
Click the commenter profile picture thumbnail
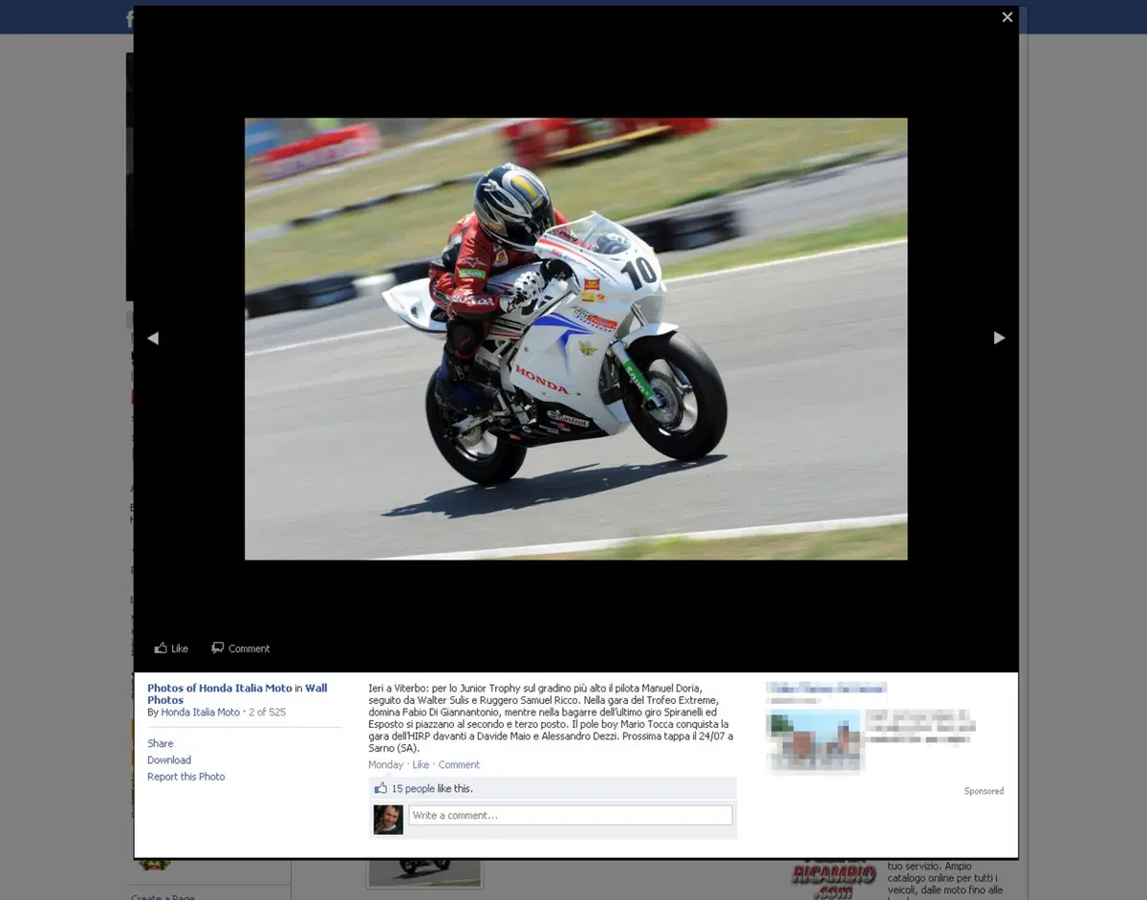387,819
